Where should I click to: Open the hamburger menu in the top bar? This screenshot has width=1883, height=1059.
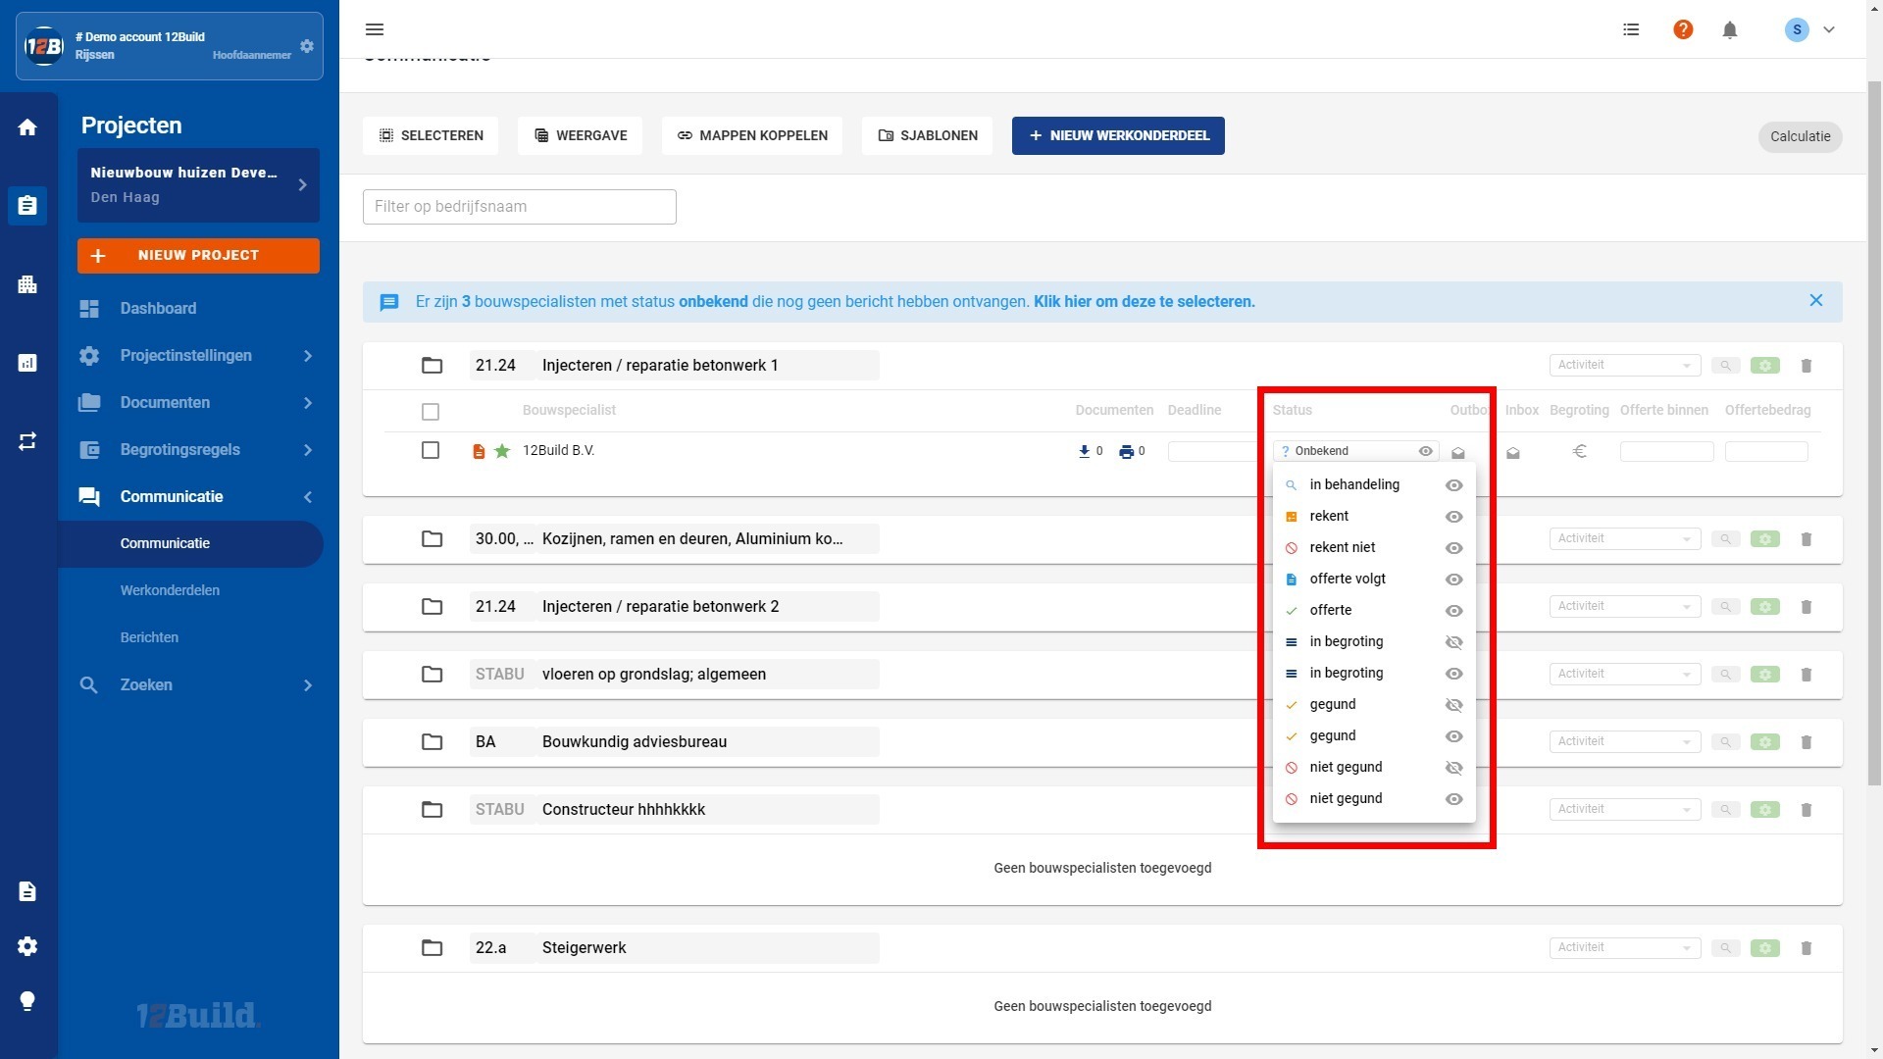(375, 29)
